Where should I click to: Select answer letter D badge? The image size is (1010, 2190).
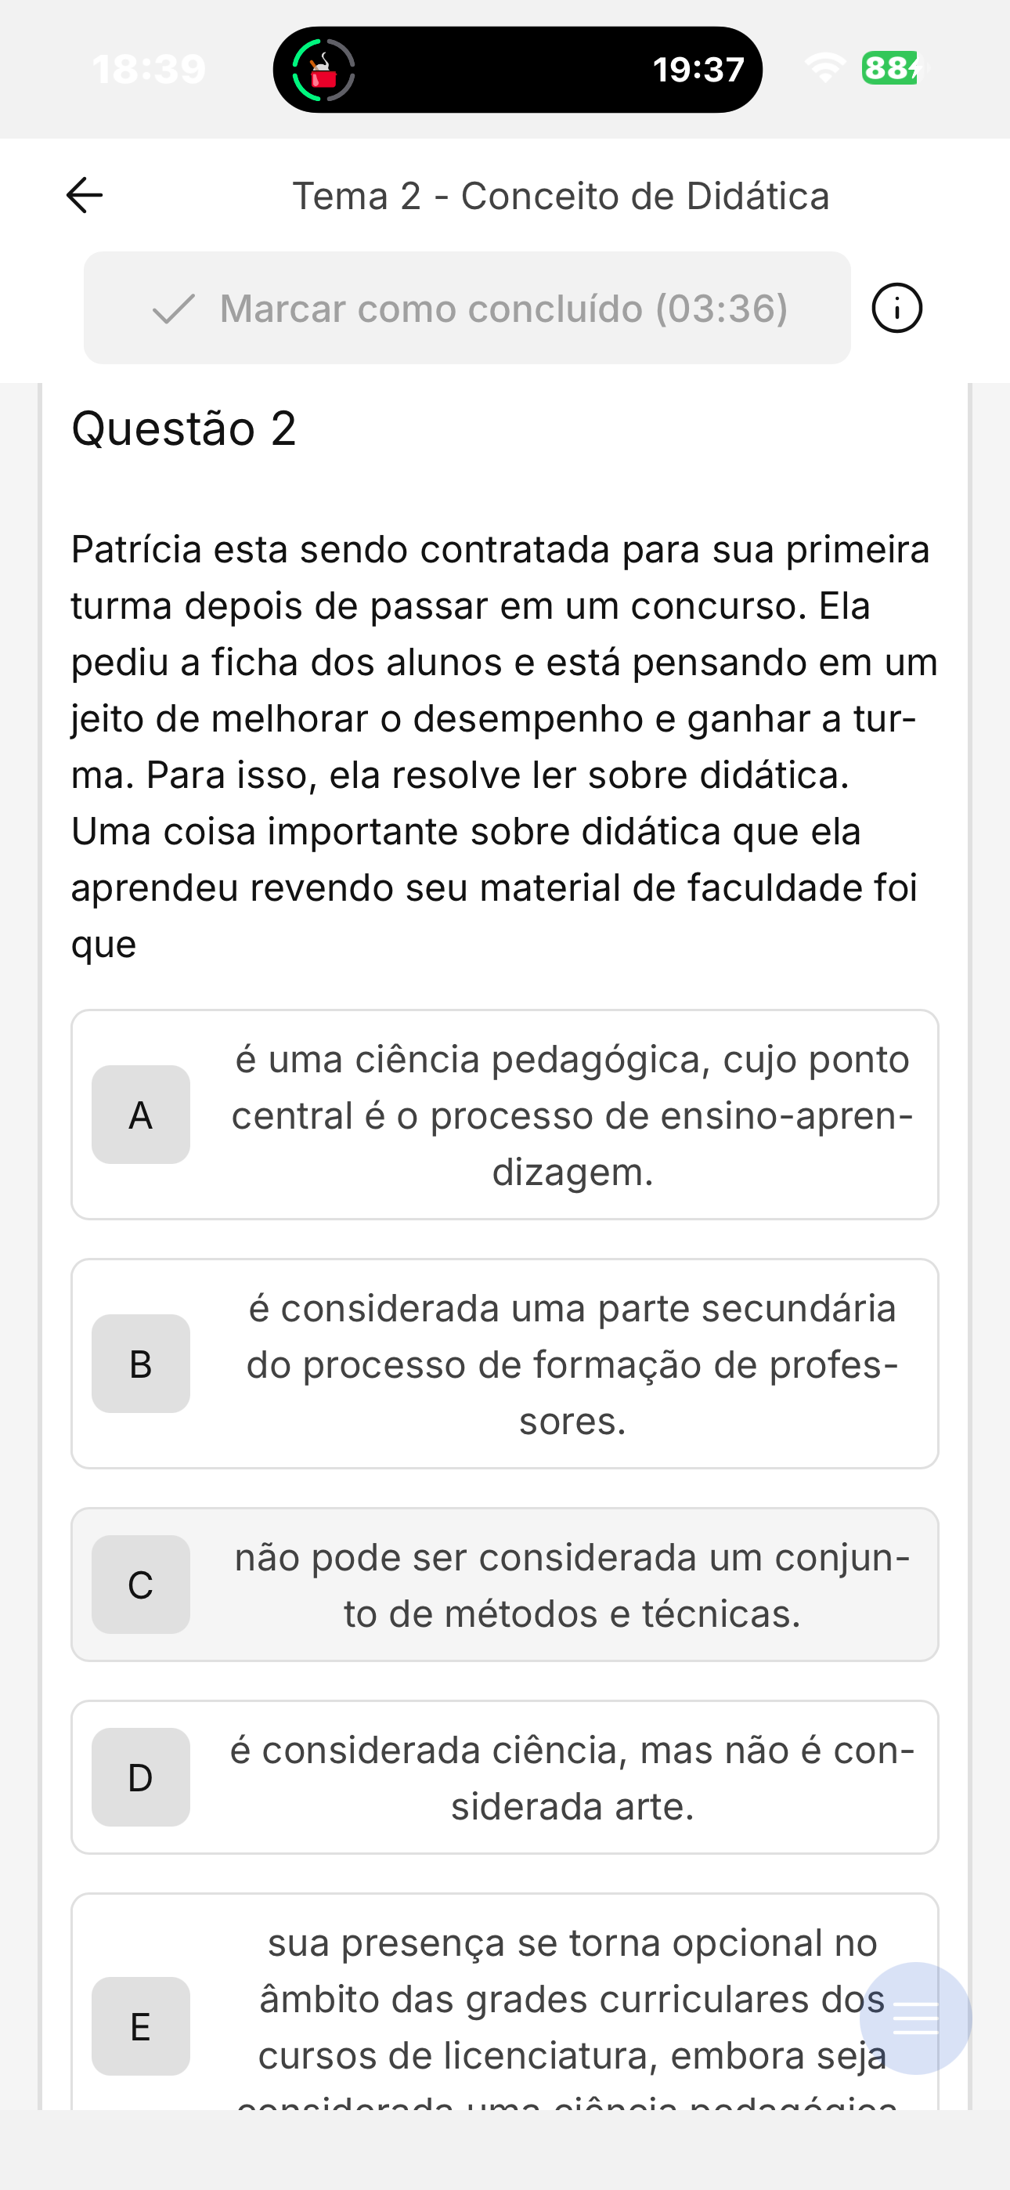[141, 1778]
